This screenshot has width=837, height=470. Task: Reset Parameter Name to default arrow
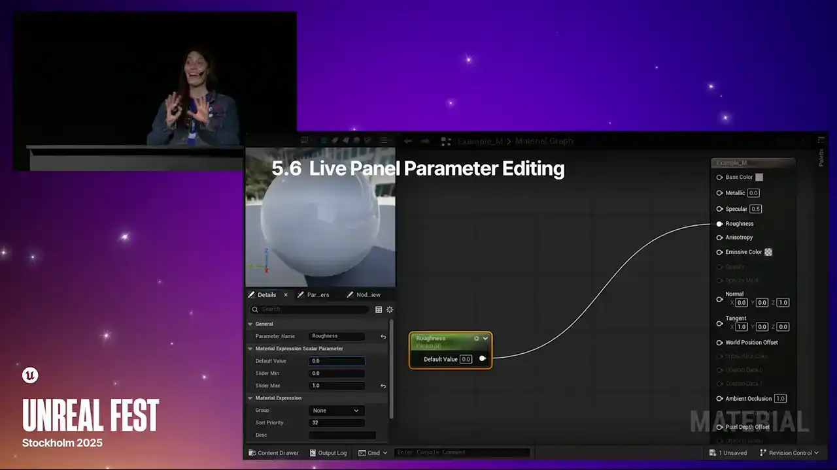383,336
